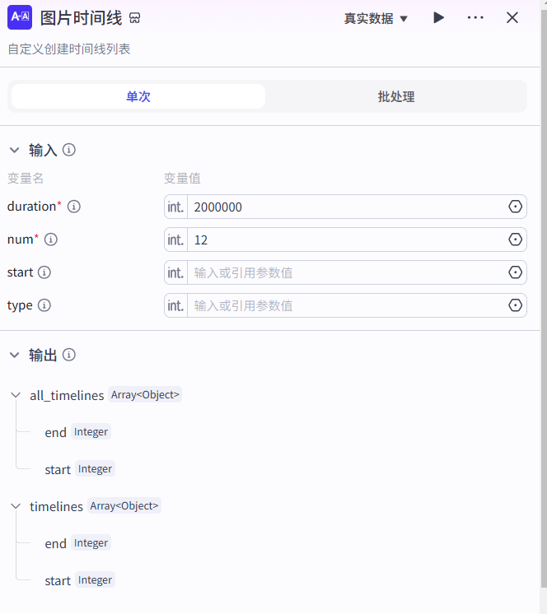Open the three-dot more options menu
The height and width of the screenshot is (614, 547).
click(x=475, y=17)
